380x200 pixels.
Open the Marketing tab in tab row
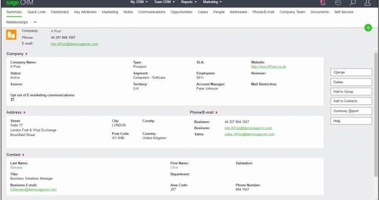coord(110,12)
